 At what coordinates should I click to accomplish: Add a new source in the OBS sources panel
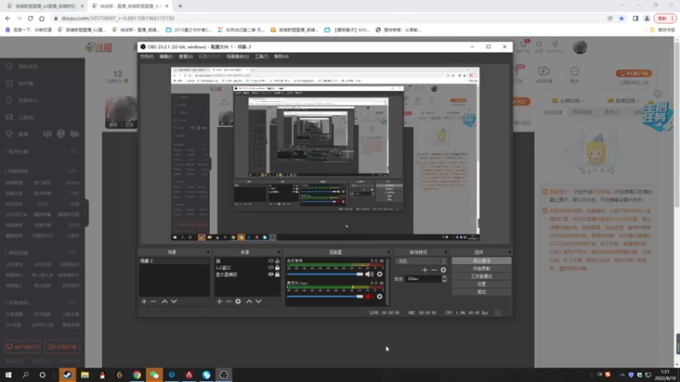(x=219, y=301)
